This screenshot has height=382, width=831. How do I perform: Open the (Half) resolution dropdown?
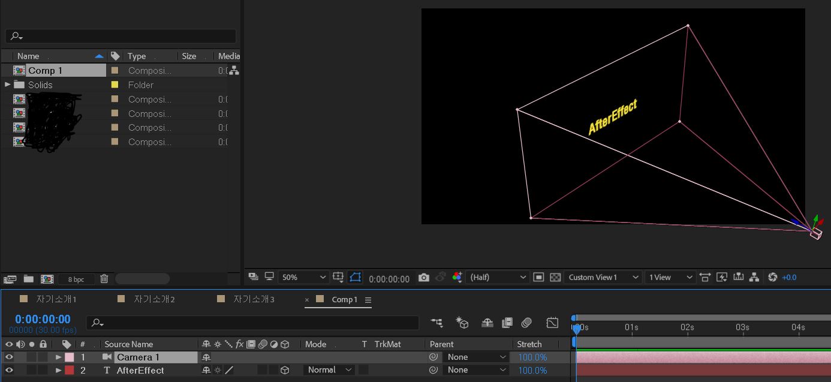coord(497,277)
